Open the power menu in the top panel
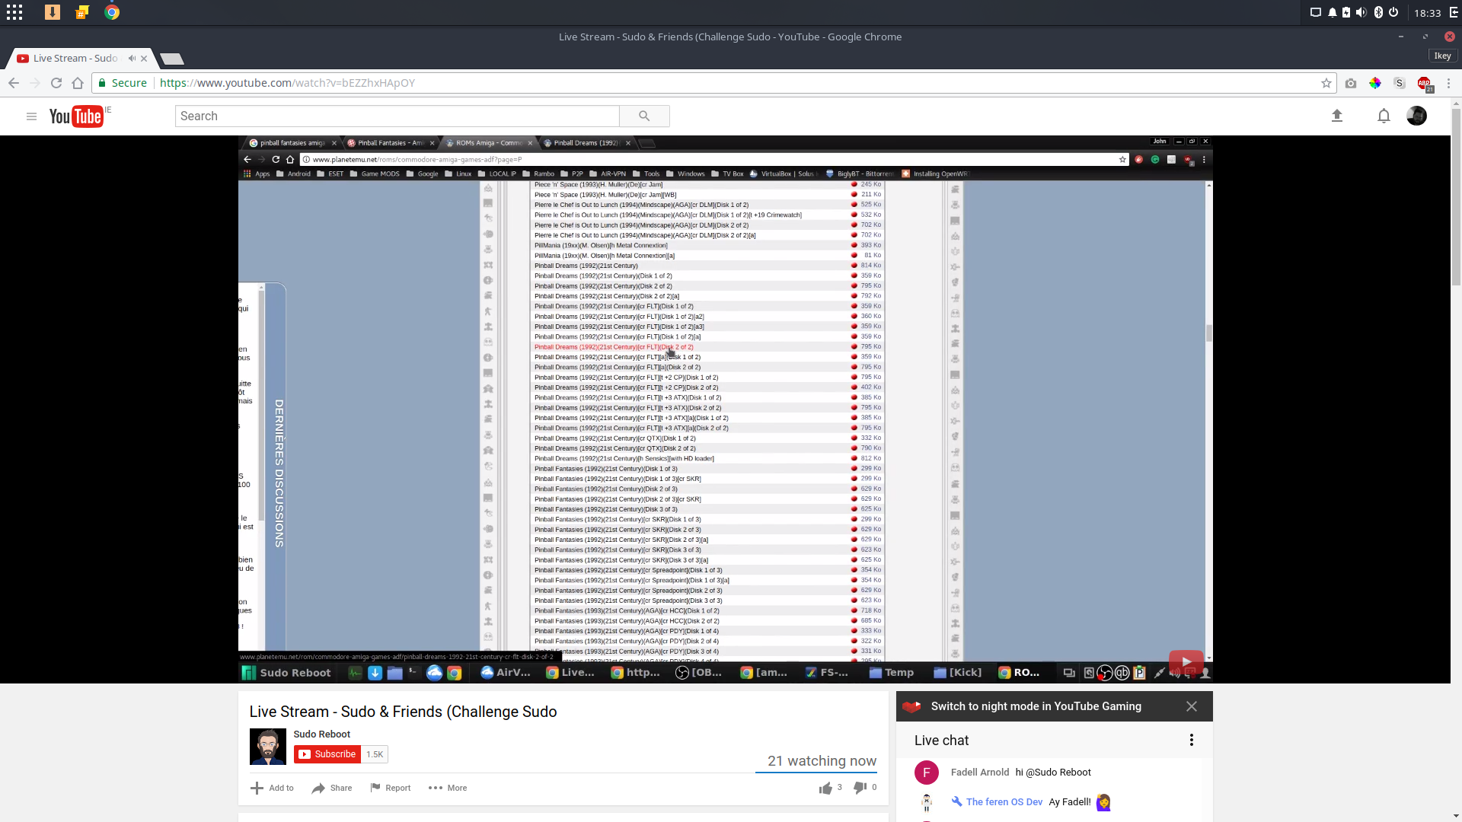The width and height of the screenshot is (1462, 822). pyautogui.click(x=1393, y=12)
